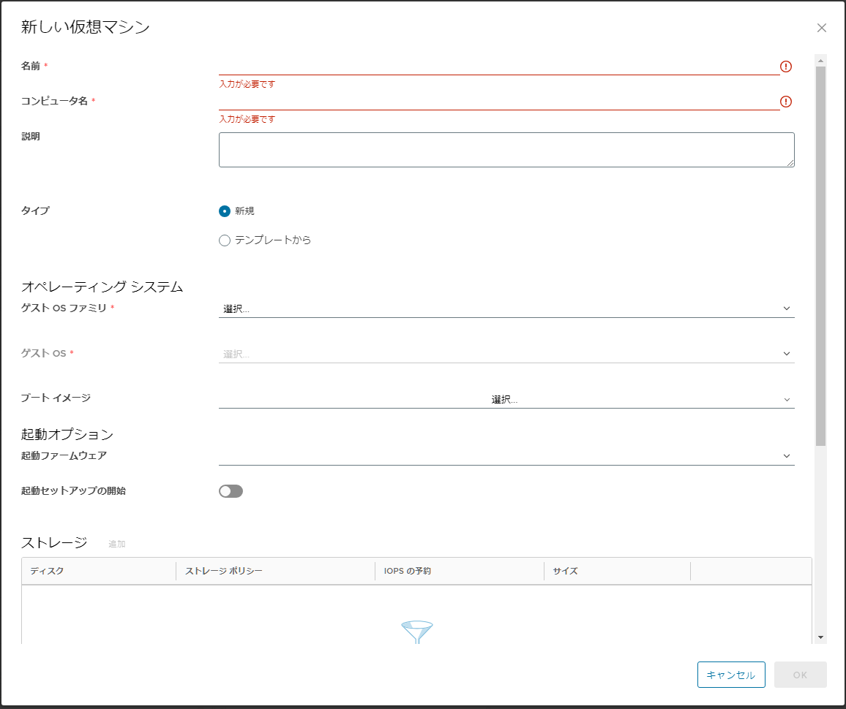Click the キャンセル button
This screenshot has width=846, height=709.
(x=731, y=675)
